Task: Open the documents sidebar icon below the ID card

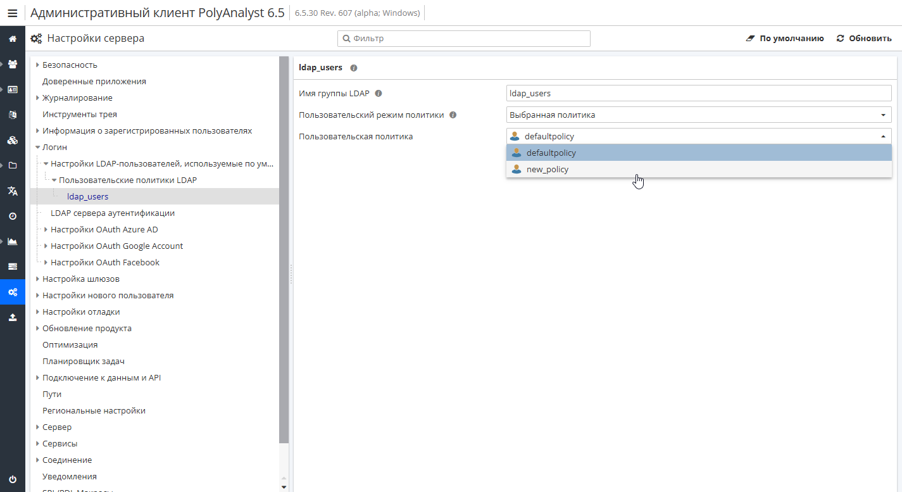Action: (x=13, y=115)
